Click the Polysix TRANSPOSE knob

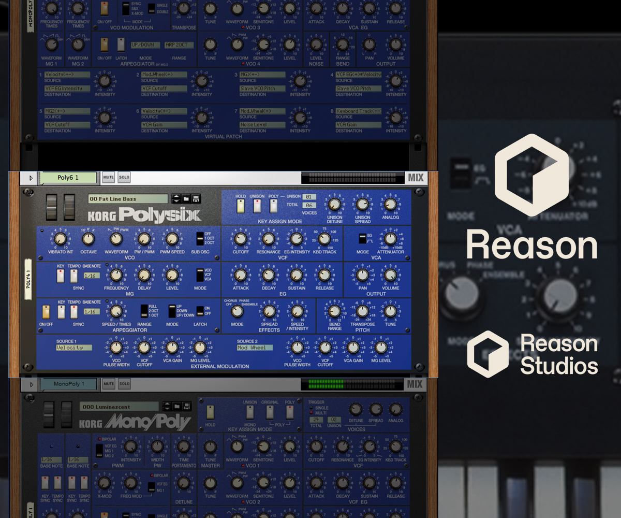[x=362, y=311]
